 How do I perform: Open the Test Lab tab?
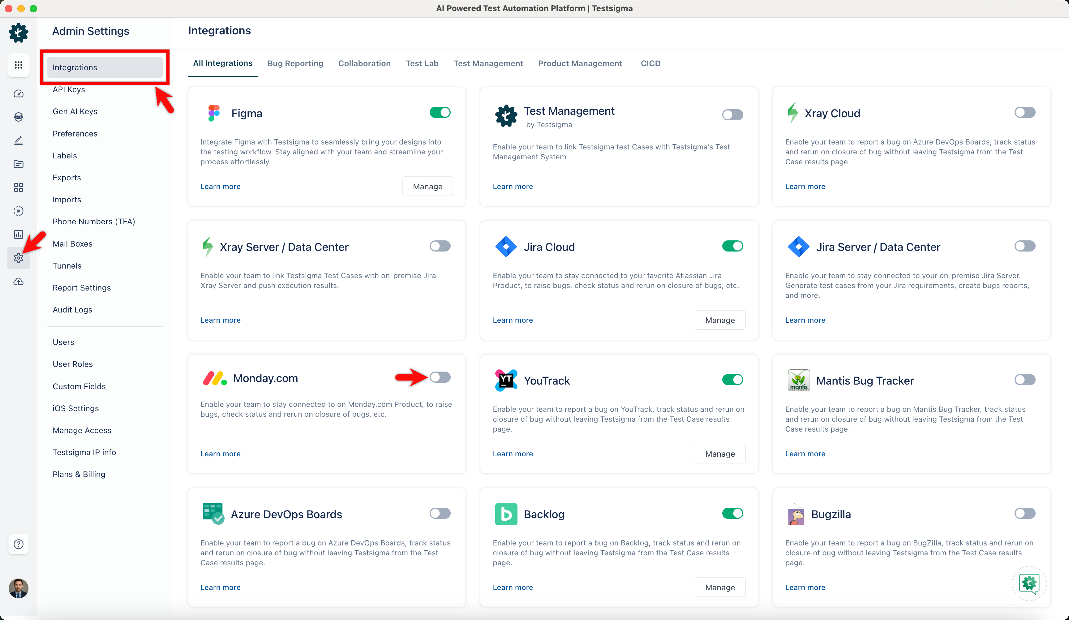pos(422,63)
